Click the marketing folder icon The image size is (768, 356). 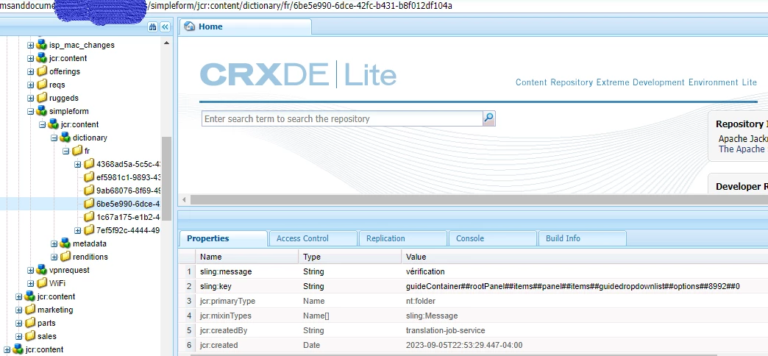(x=30, y=310)
